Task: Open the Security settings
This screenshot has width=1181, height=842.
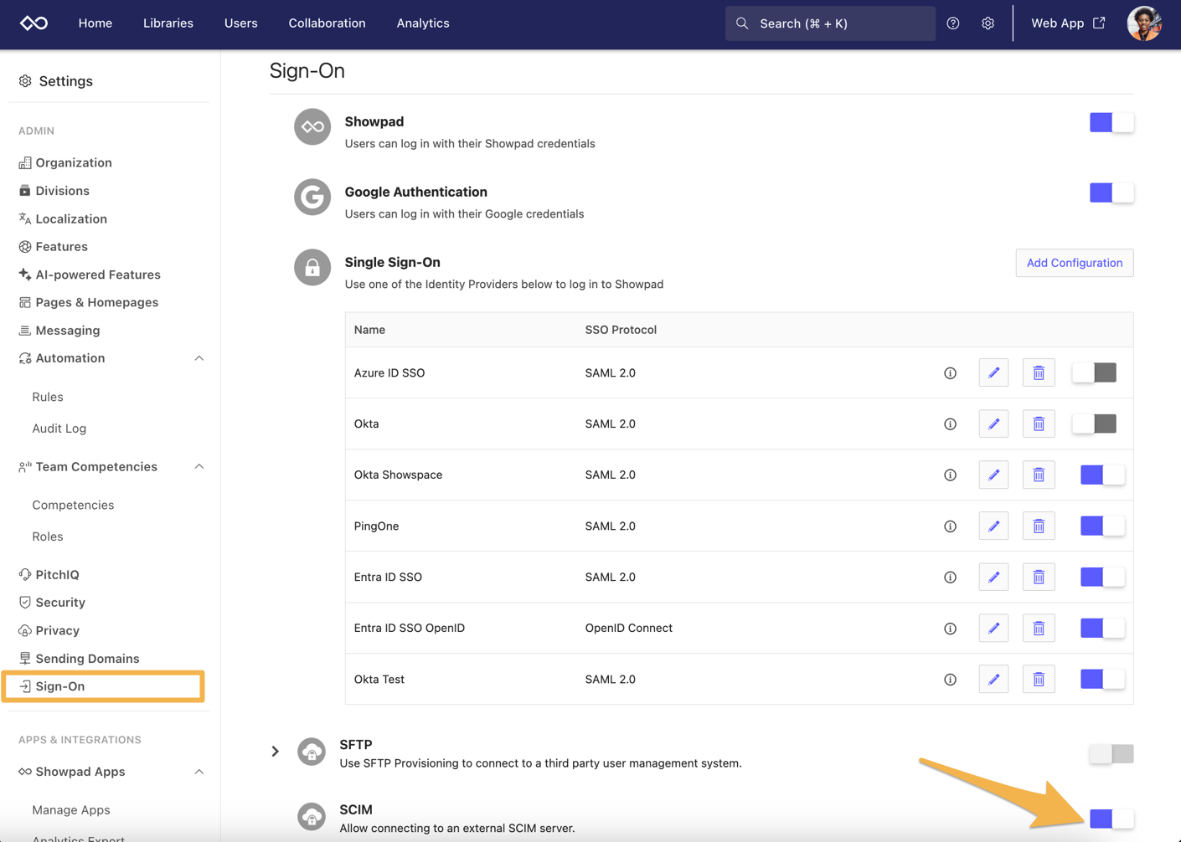Action: coord(52,603)
